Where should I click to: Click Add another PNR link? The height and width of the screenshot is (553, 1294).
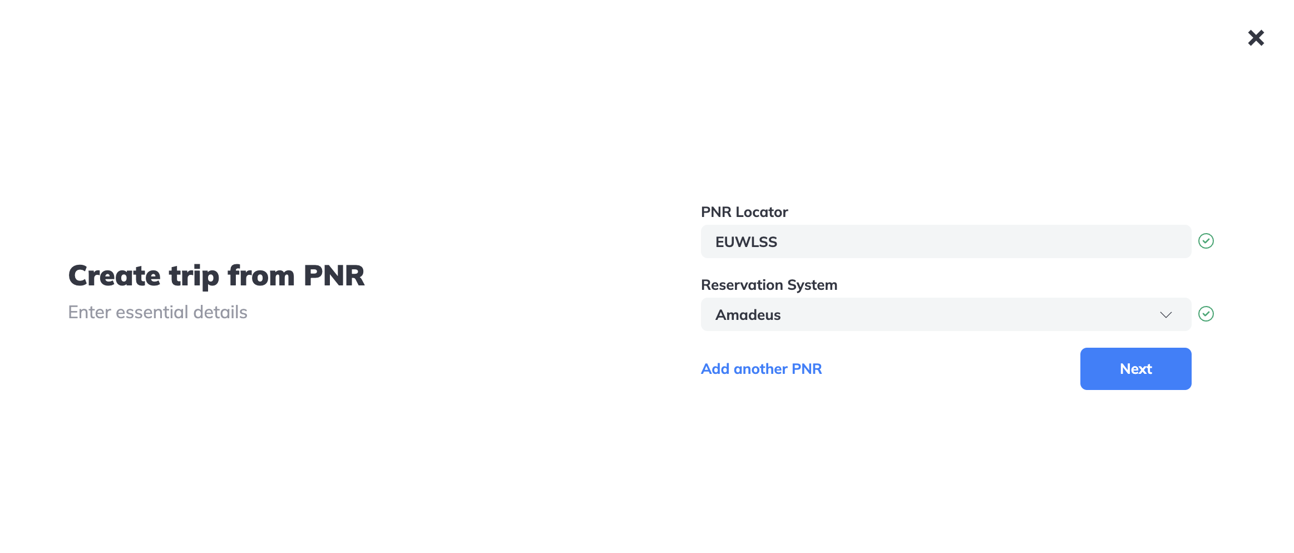tap(761, 369)
